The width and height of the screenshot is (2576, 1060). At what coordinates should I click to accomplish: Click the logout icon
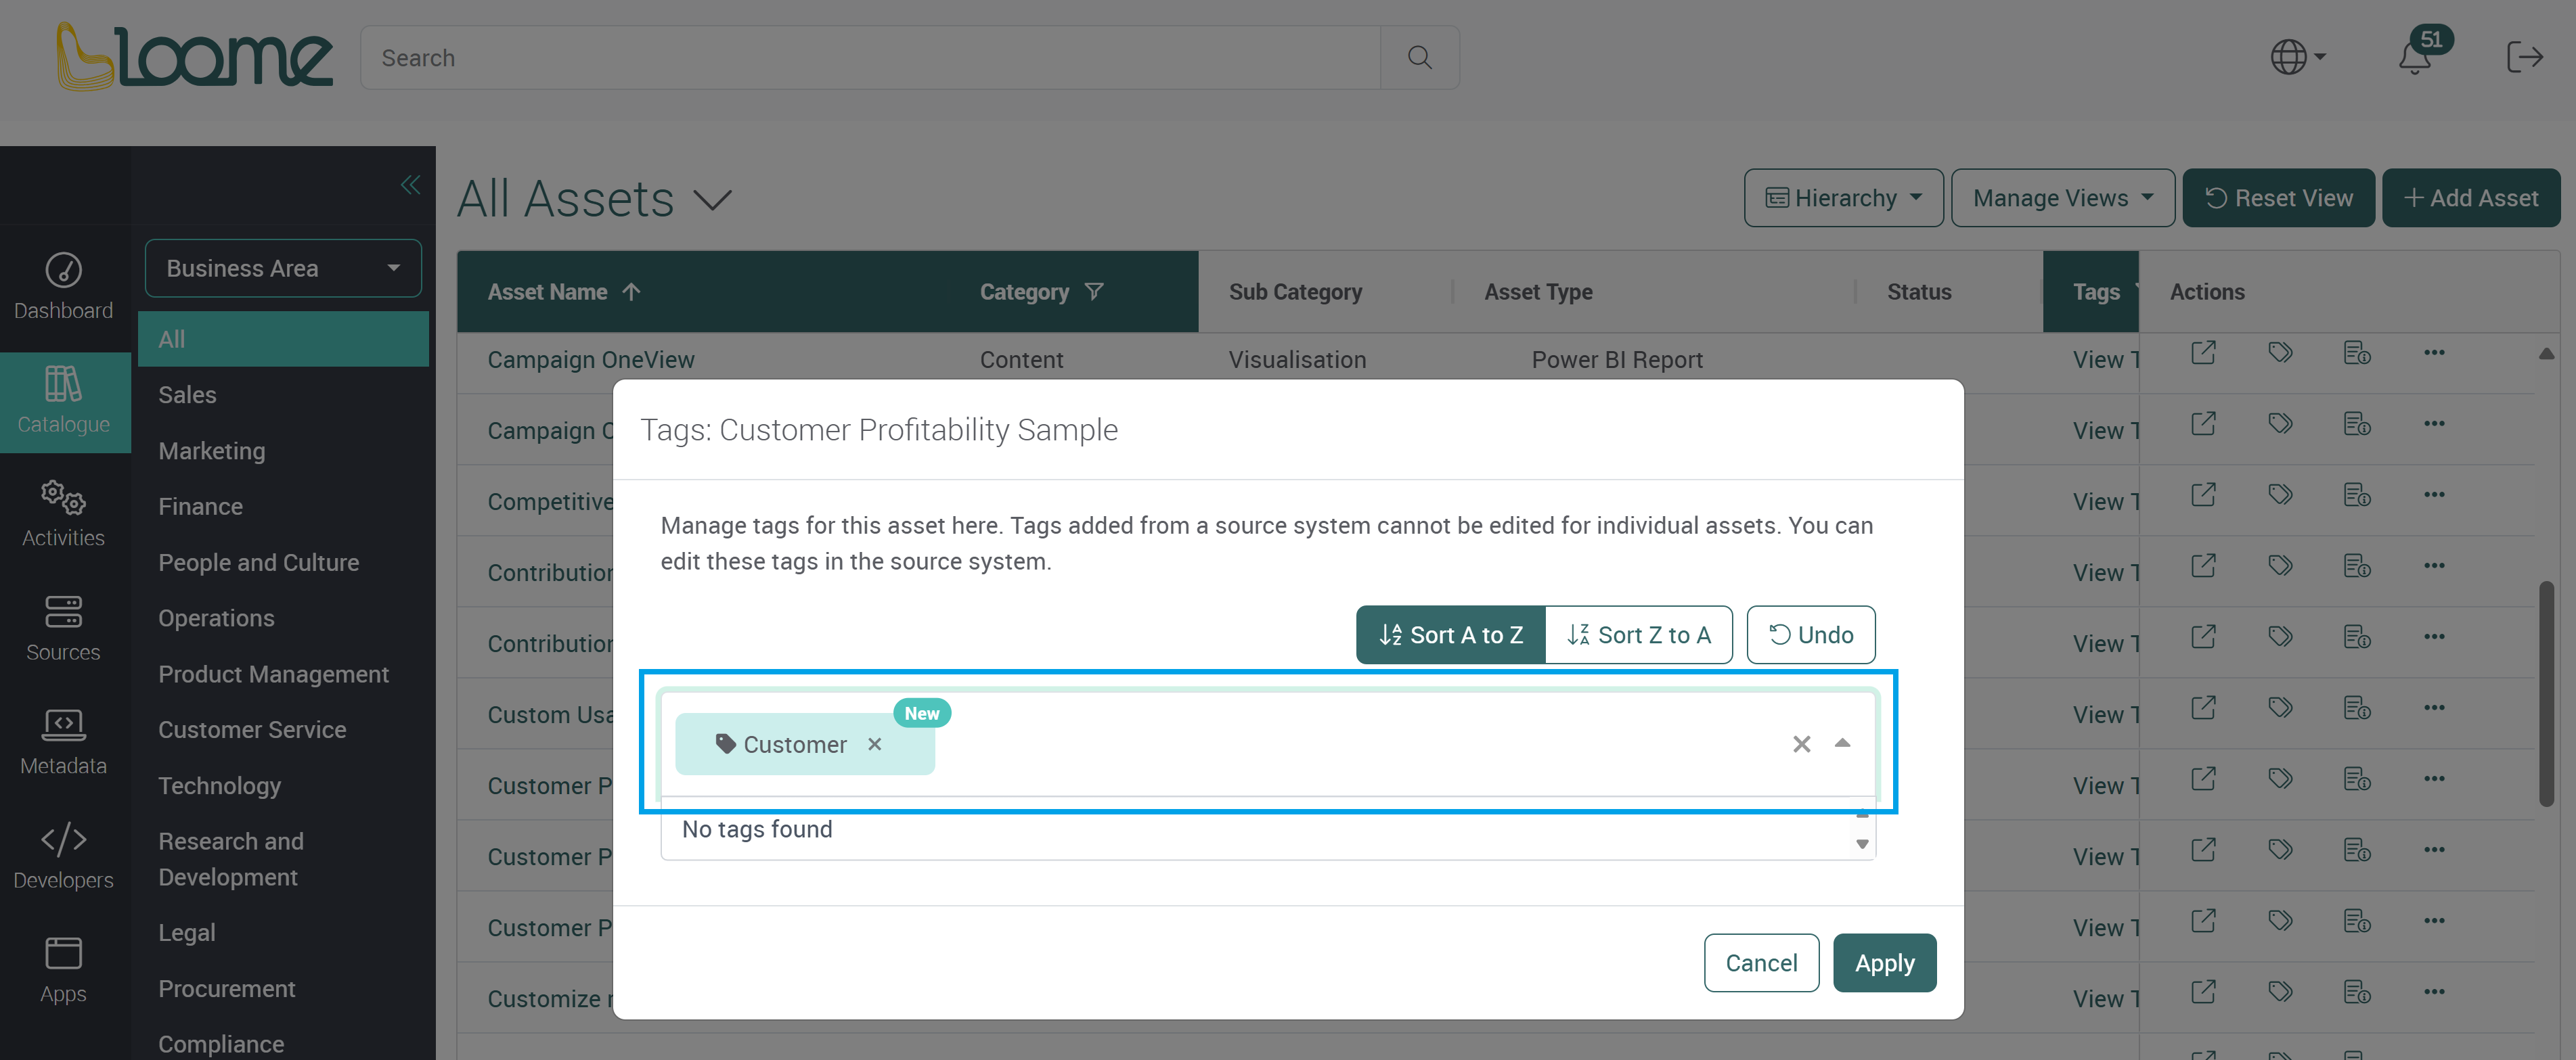(x=2524, y=57)
